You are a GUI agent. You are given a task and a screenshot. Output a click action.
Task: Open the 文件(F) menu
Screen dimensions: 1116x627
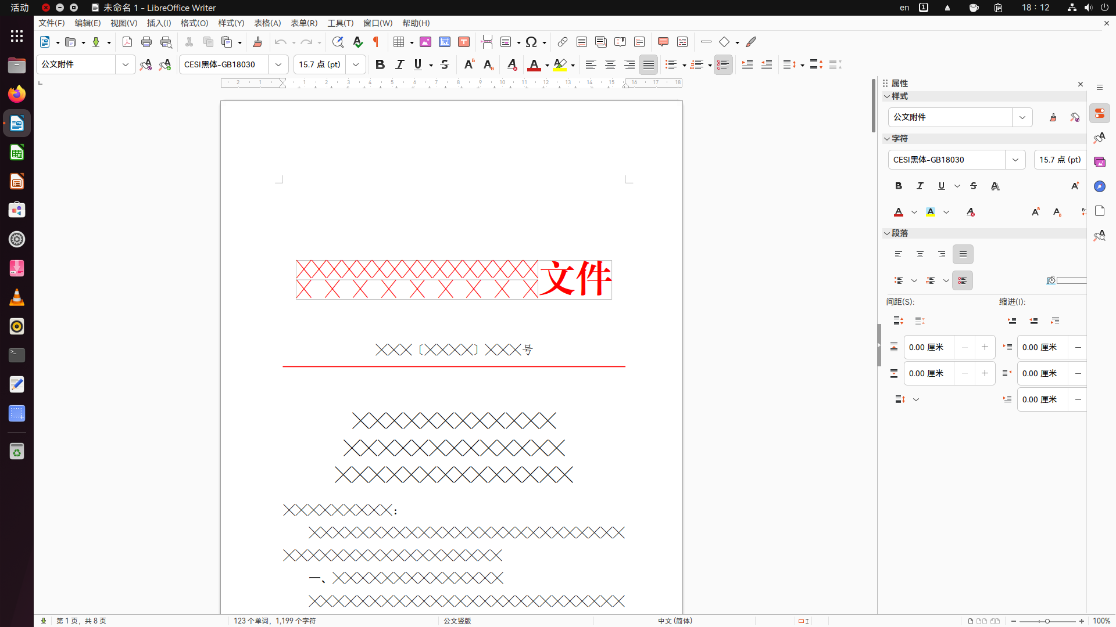pos(52,23)
